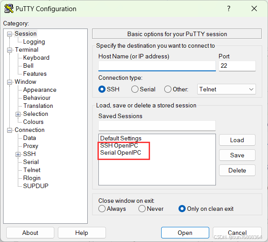Open the Behaviour category
The image size is (268, 242).
(x=37, y=98)
